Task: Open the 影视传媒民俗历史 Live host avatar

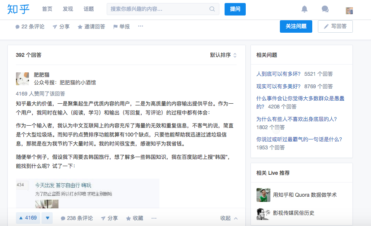Action: click(x=263, y=214)
